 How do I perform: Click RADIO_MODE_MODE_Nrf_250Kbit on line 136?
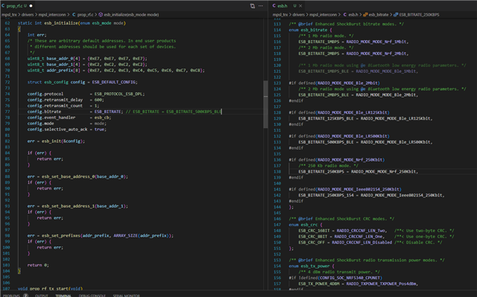[x=350, y=160]
